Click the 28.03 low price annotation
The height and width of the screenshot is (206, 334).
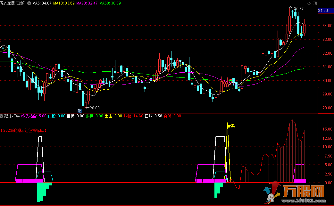(95, 108)
